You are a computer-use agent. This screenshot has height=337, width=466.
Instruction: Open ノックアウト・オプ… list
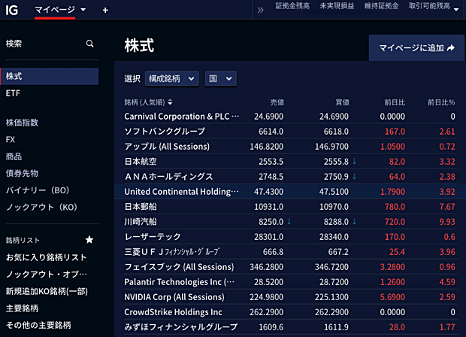46,275
